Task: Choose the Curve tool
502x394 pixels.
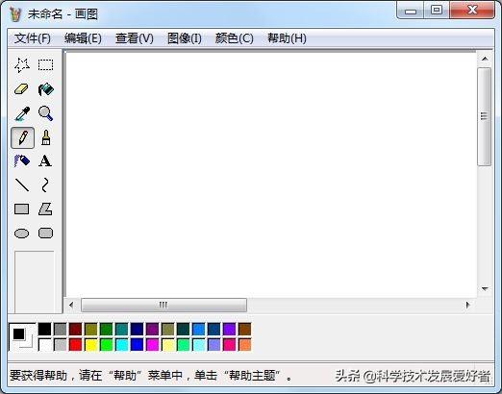Action: (x=45, y=185)
